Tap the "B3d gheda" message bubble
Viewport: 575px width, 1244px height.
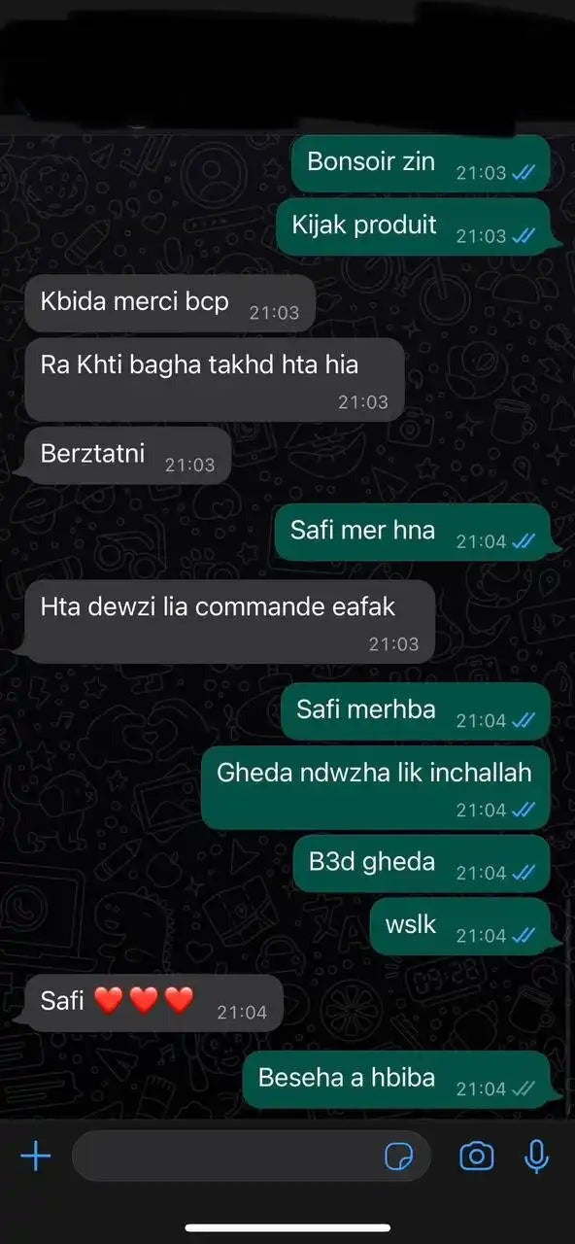pos(423,863)
